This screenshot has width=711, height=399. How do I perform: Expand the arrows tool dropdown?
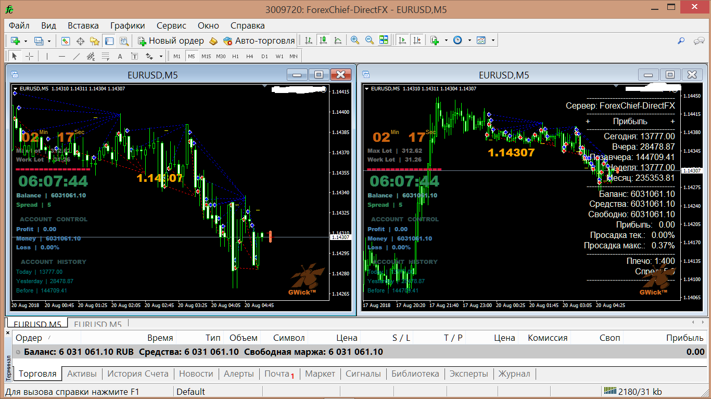click(161, 56)
